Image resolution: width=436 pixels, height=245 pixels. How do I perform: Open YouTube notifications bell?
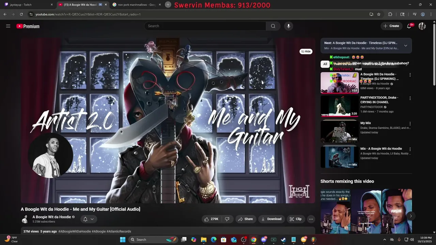click(x=409, y=26)
